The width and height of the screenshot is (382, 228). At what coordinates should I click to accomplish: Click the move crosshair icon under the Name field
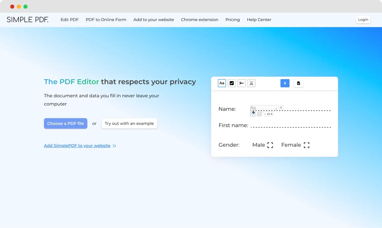(x=253, y=113)
